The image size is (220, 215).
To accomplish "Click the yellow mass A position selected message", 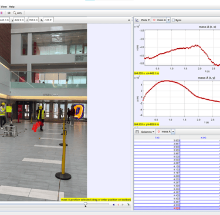I will 96,200.
